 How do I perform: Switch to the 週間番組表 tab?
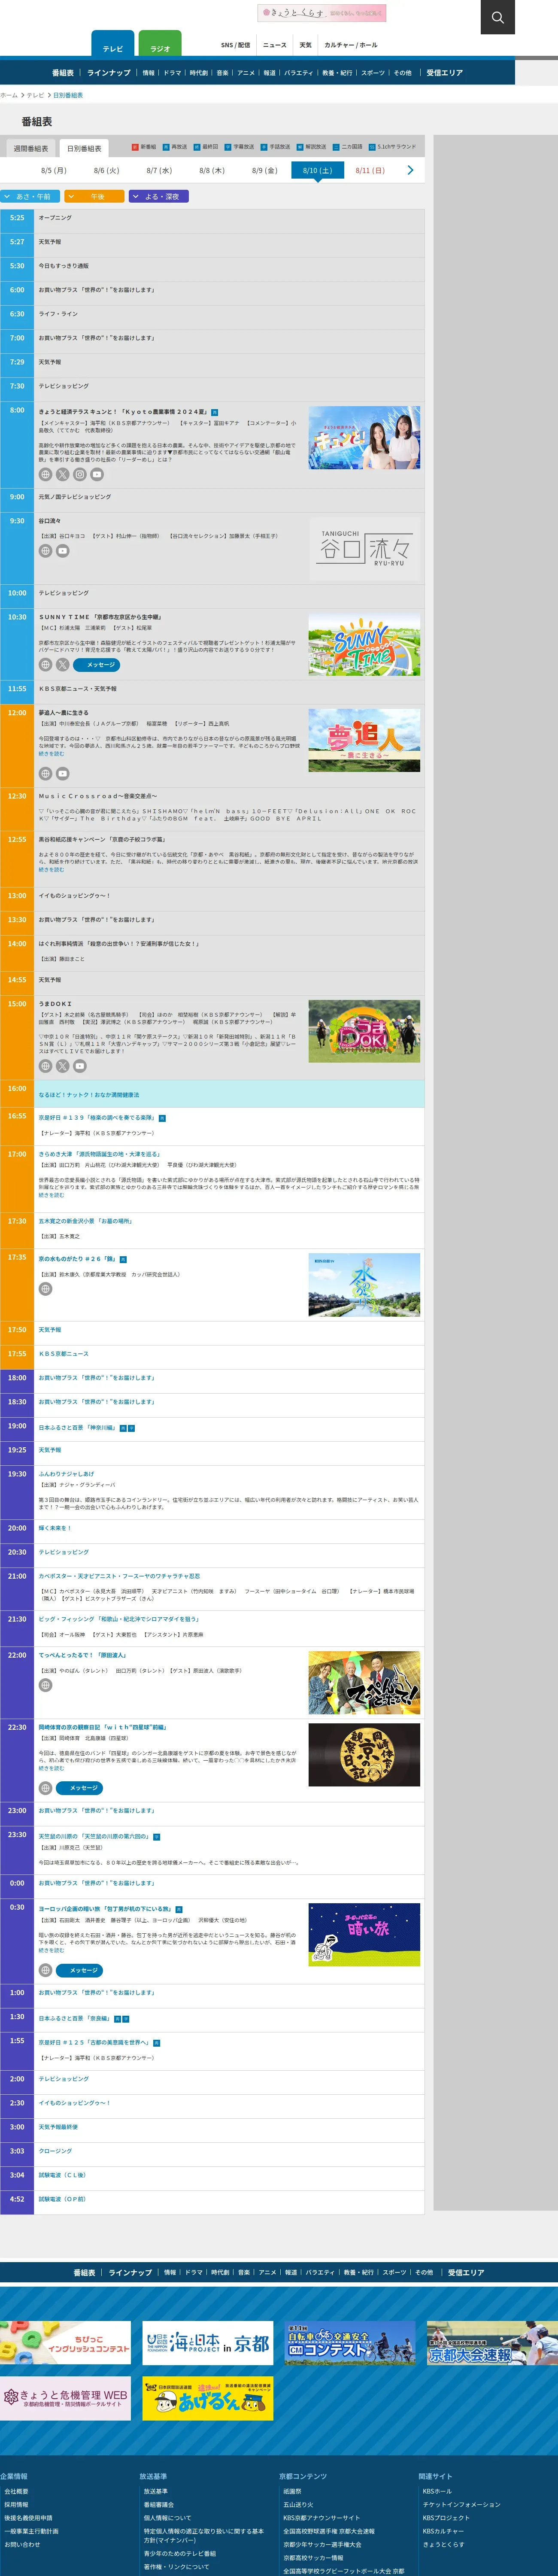[31, 148]
